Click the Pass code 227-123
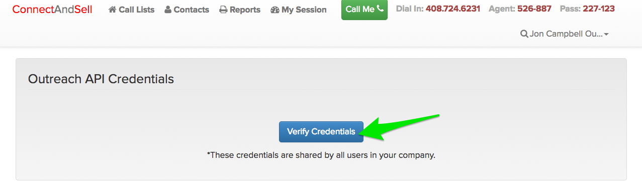The image size is (642, 193). (x=599, y=9)
